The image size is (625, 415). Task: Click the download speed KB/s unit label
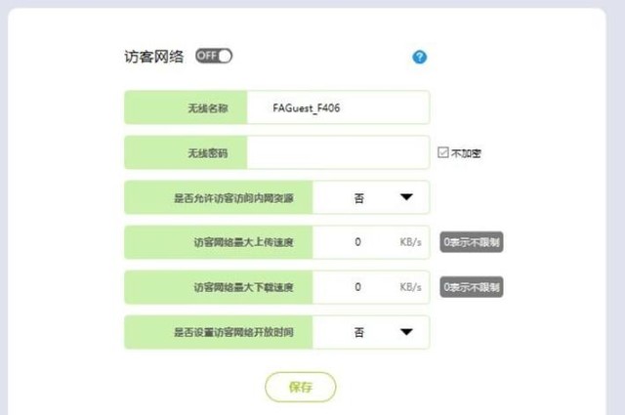point(410,287)
